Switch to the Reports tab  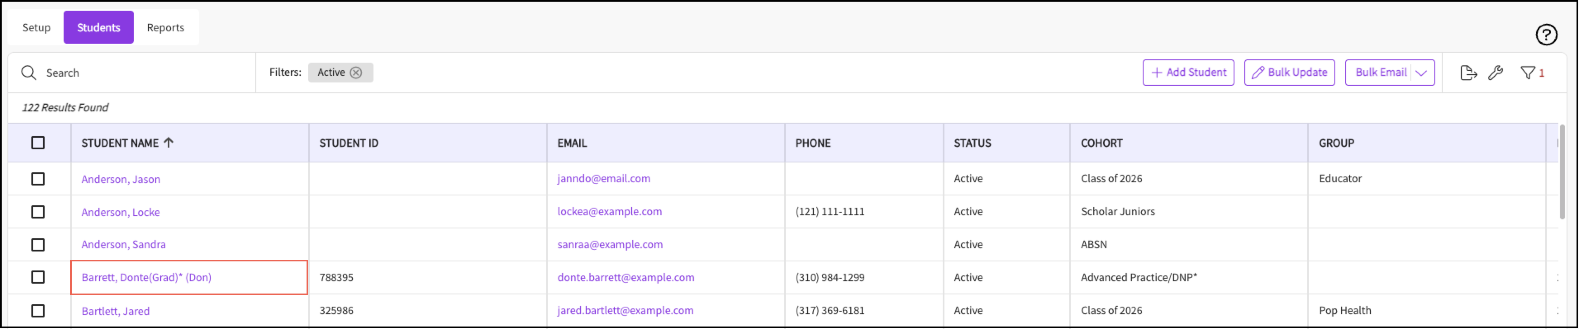166,28
